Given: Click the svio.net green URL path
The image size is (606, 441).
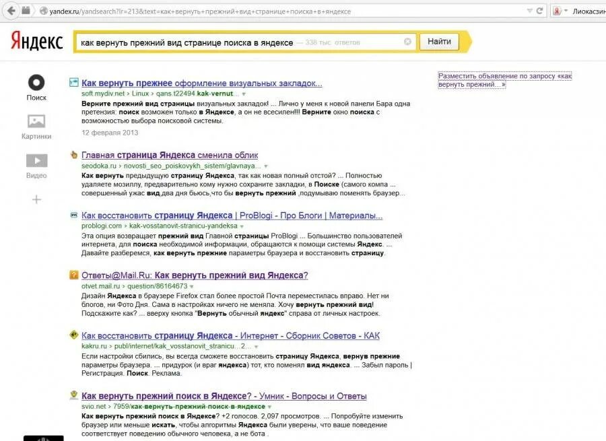Looking at the screenshot, I should [x=173, y=407].
